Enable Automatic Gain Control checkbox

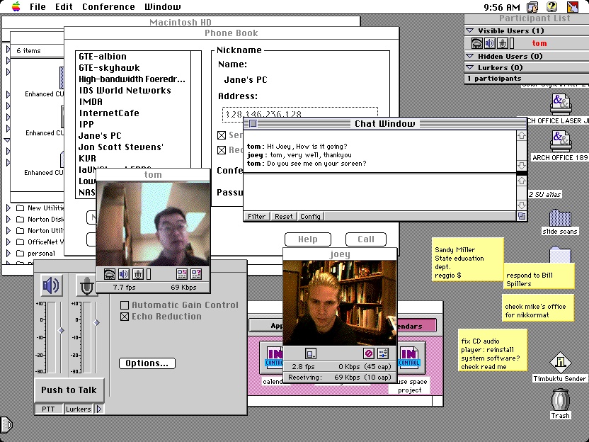[x=125, y=305]
